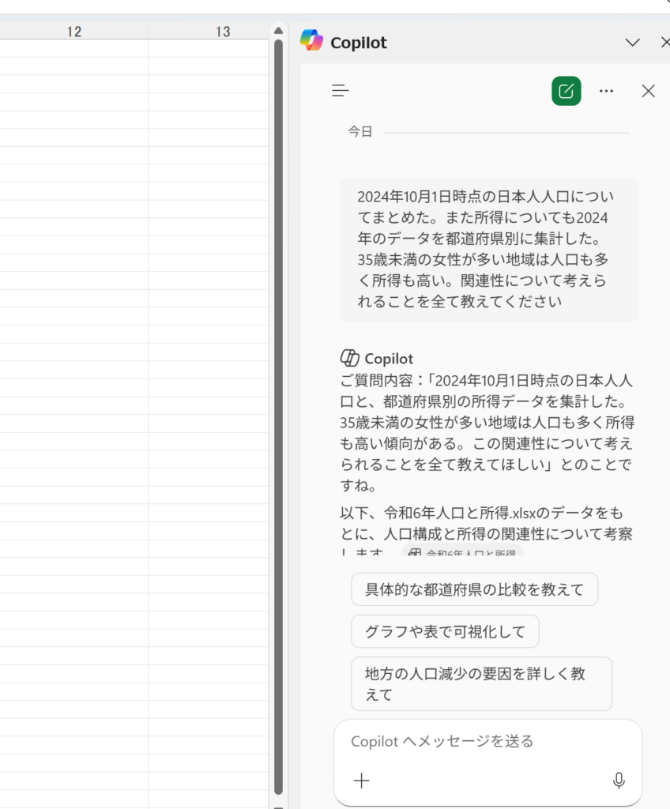This screenshot has width=670, height=809.
Task: Click the vertical scrollbar thumb
Action: pyautogui.click(x=278, y=395)
